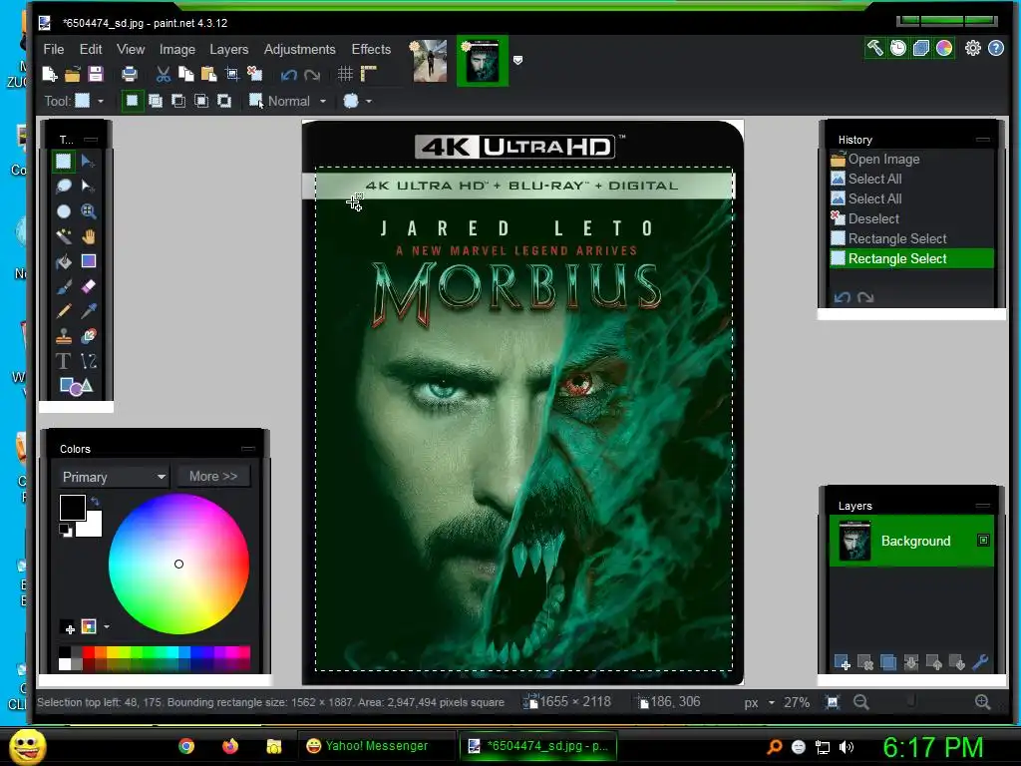
Task: Select the Move Selected Pixels tool
Action: click(88, 161)
